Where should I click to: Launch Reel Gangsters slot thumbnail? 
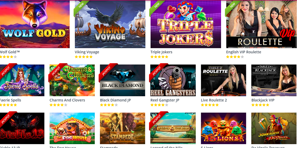point(173,81)
